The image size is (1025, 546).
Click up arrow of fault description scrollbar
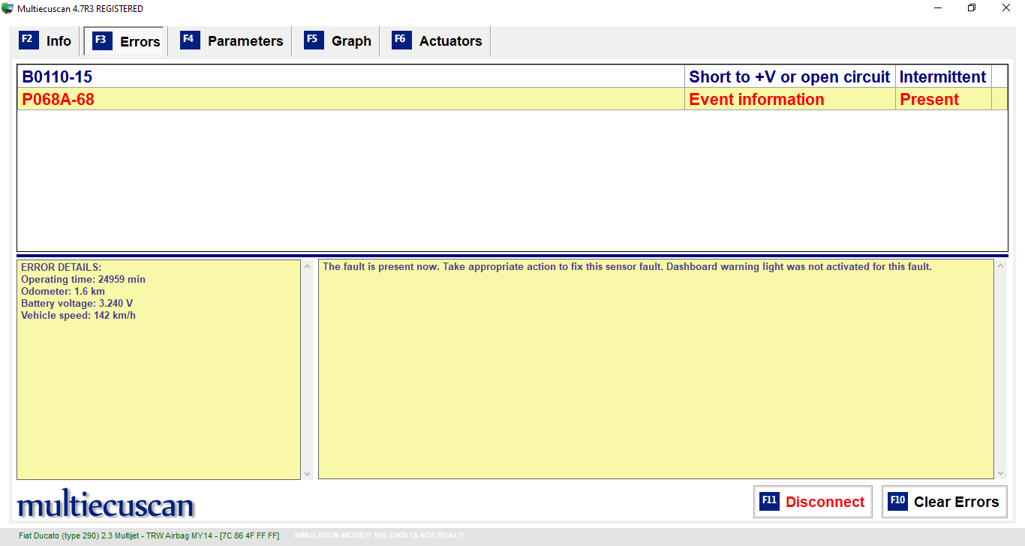point(1000,265)
